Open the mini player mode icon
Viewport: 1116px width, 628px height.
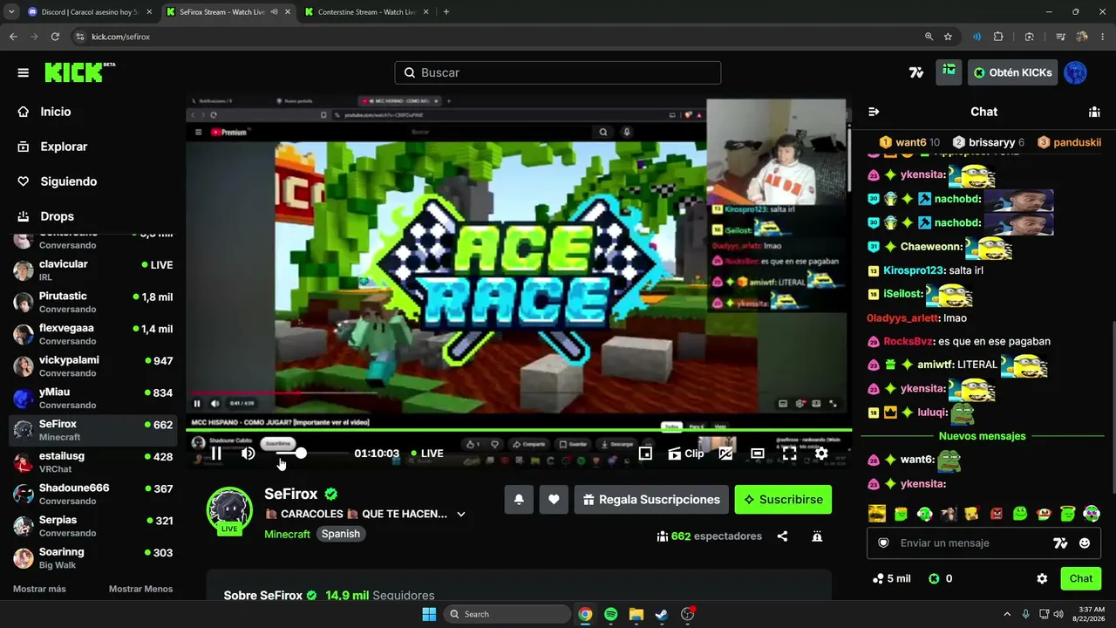pyautogui.click(x=645, y=454)
